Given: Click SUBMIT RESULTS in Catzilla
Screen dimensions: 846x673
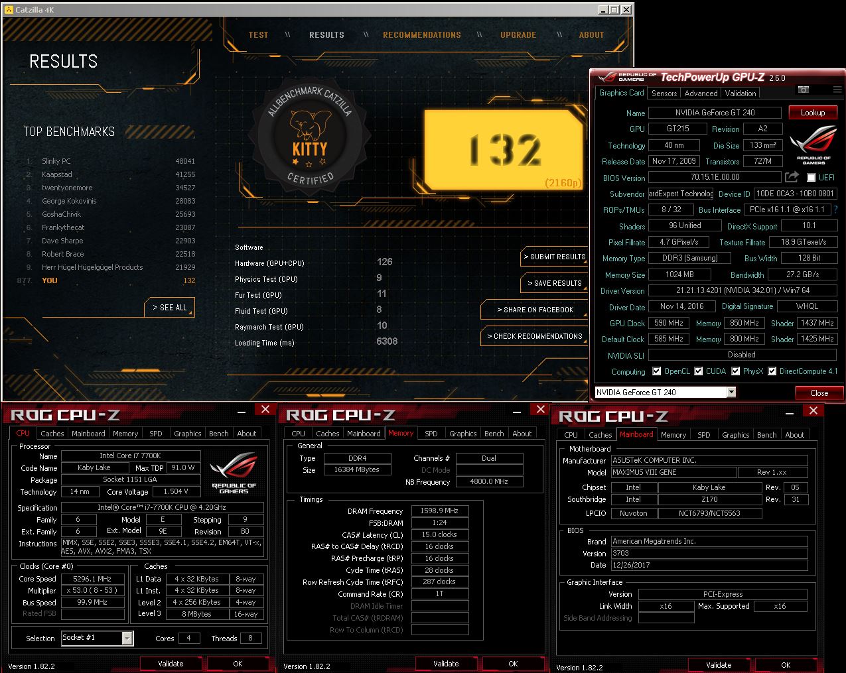Looking at the screenshot, I should [x=555, y=257].
